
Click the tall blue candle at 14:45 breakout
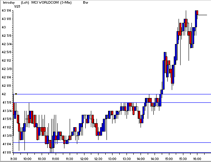[x=164, y=75]
